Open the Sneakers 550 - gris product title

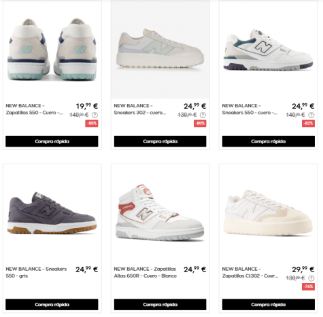36,272
